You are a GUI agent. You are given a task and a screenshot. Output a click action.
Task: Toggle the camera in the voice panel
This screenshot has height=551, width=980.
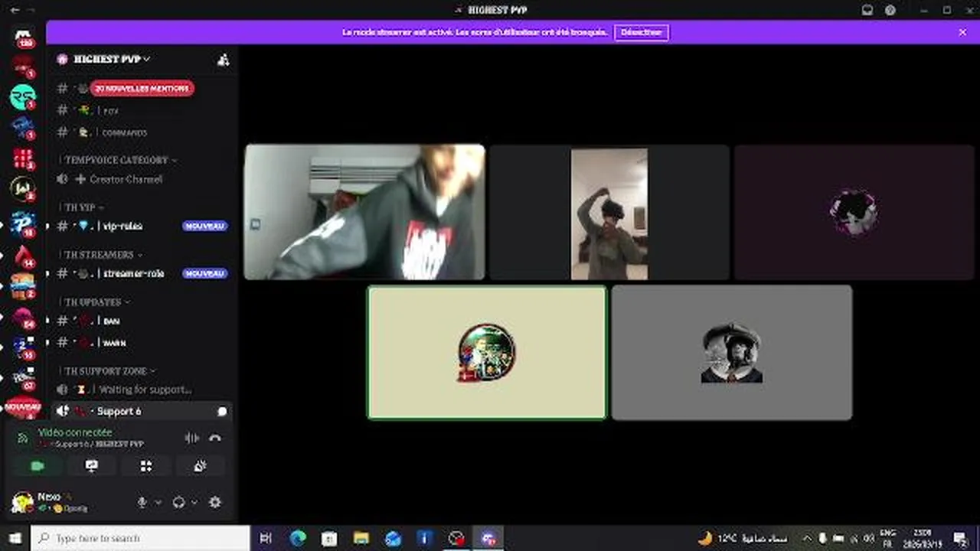tap(37, 465)
